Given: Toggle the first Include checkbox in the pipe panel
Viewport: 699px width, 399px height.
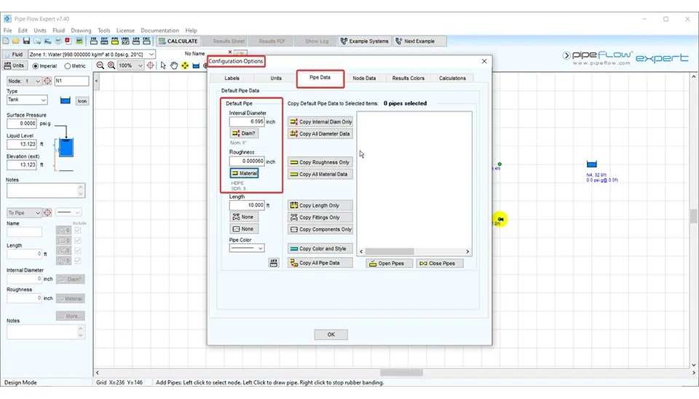Looking at the screenshot, I should [x=78, y=230].
